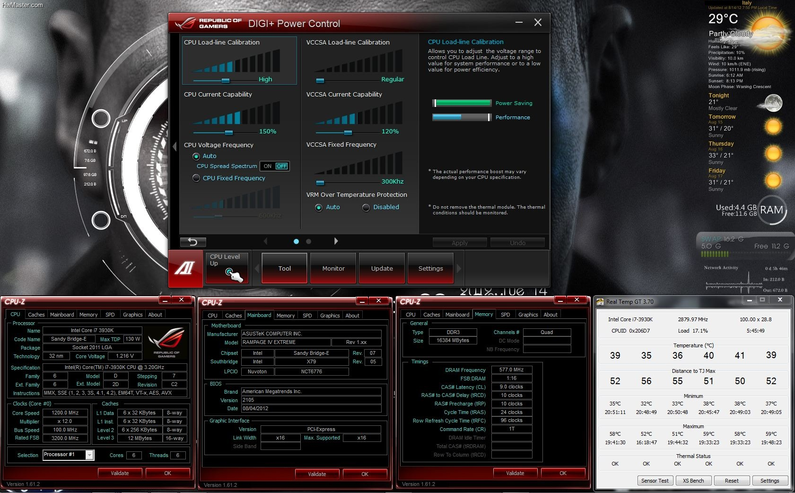Screen dimensions: 795x493
Task: Click the Tomorrow sunny forecast icon
Action: pyautogui.click(x=773, y=126)
